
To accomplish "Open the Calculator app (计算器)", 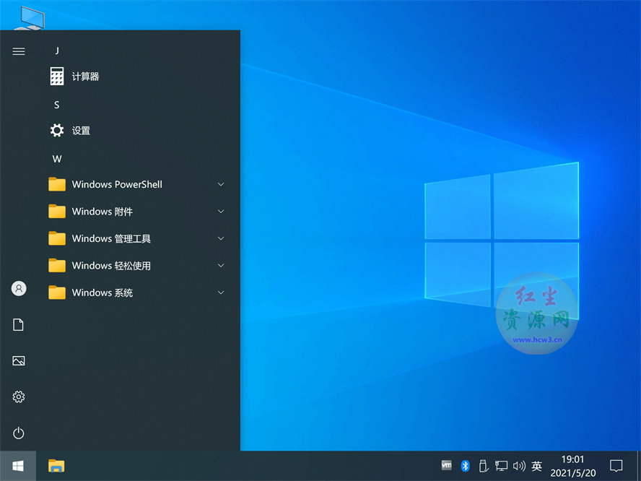I will [x=85, y=77].
